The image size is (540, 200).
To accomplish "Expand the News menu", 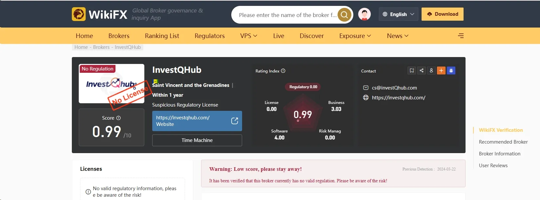I will coord(398,36).
